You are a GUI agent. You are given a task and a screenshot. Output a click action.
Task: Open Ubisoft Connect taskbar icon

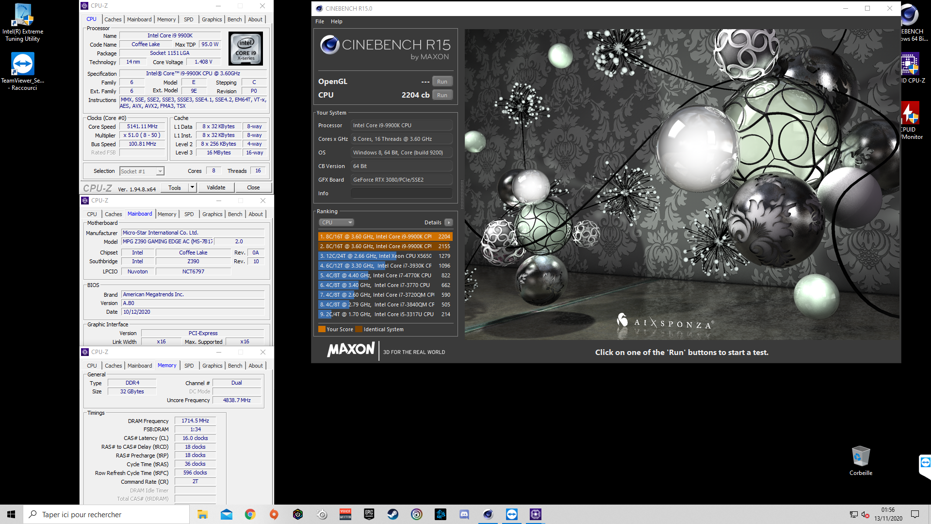[x=417, y=514]
